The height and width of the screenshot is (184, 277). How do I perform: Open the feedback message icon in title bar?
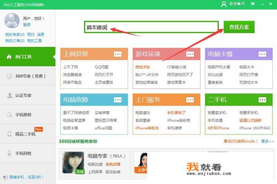pos(253,4)
